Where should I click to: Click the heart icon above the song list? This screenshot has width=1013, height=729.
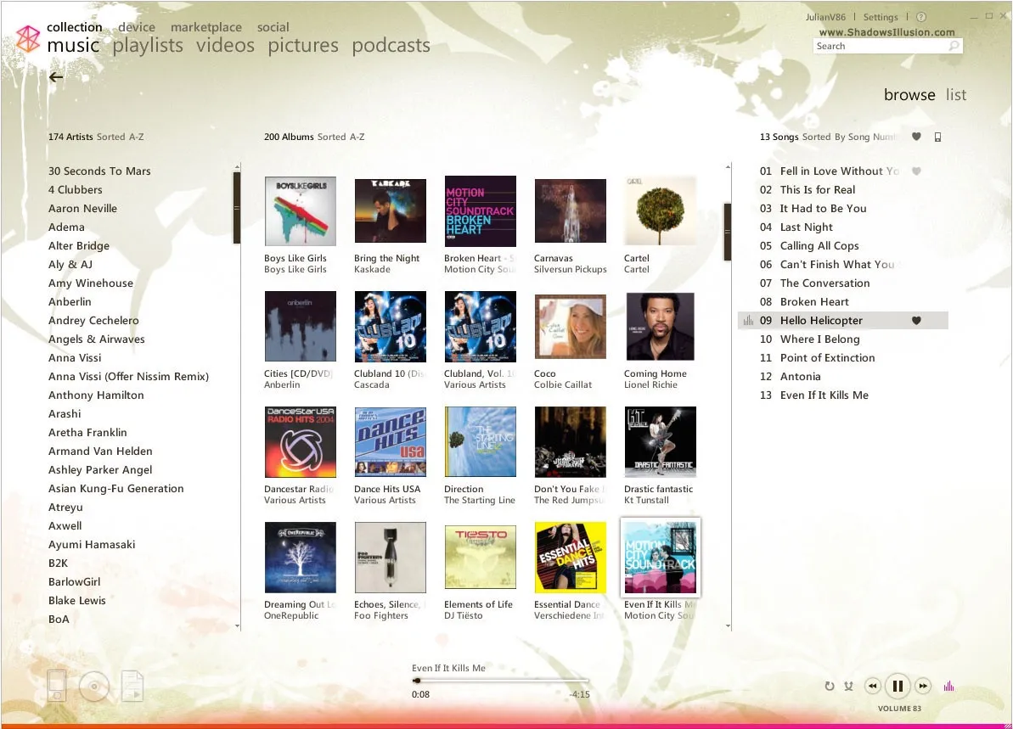(916, 137)
